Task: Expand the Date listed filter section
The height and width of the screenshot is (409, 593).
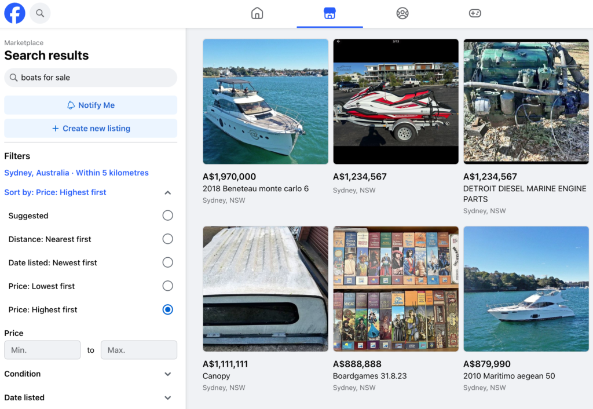Action: (x=167, y=398)
